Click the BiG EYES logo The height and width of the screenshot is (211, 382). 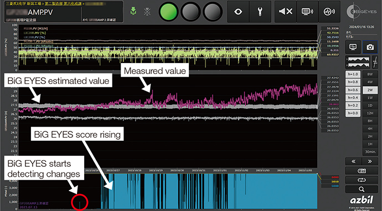(362, 12)
